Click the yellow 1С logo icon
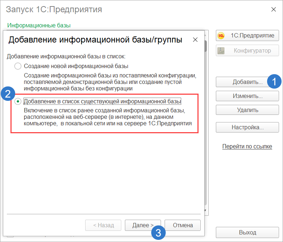 pyautogui.click(x=221, y=36)
